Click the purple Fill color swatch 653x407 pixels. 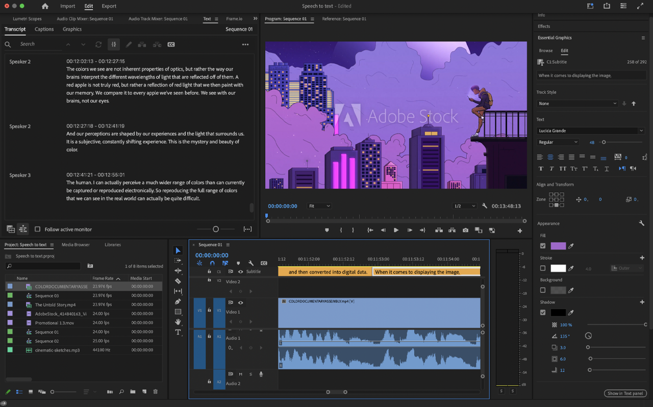(558, 246)
